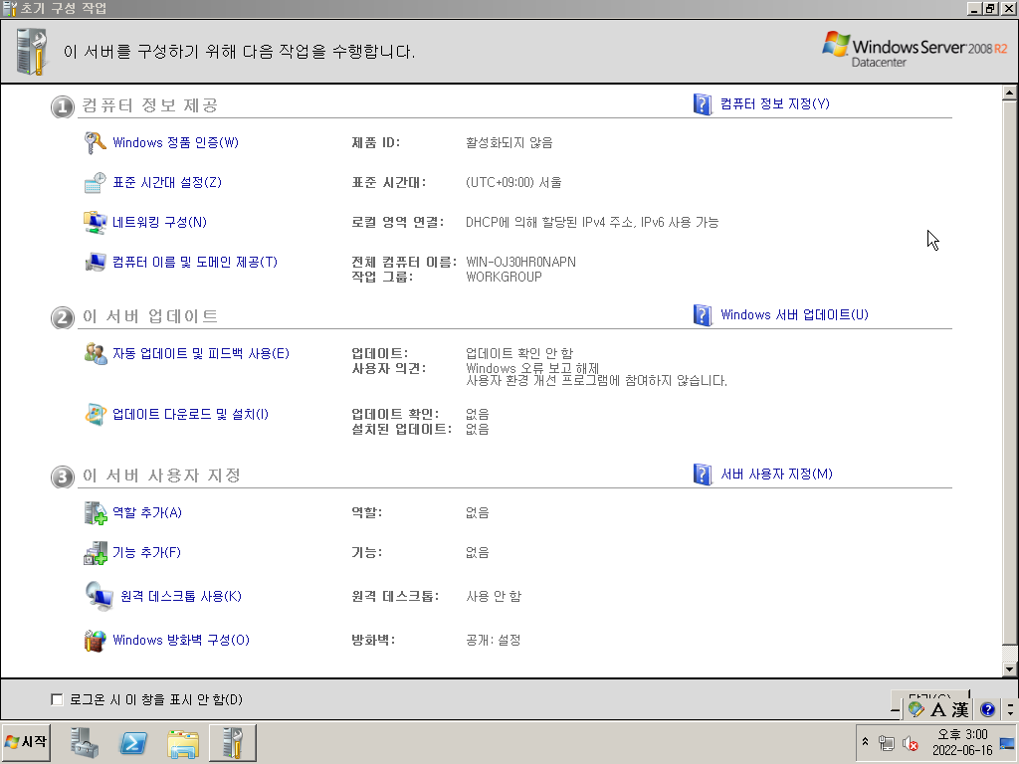Open Windows Explorer folder on taskbar
This screenshot has width=1019, height=764.
(x=183, y=742)
